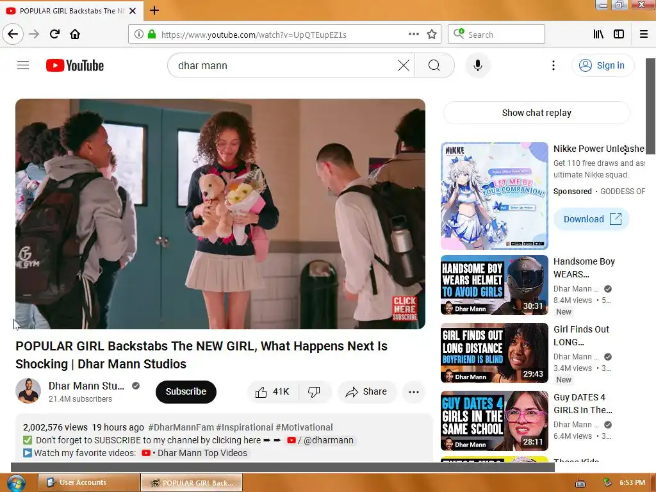The image size is (656, 492).
Task: Open the on-screen keyboard tray icon
Action: [580, 483]
